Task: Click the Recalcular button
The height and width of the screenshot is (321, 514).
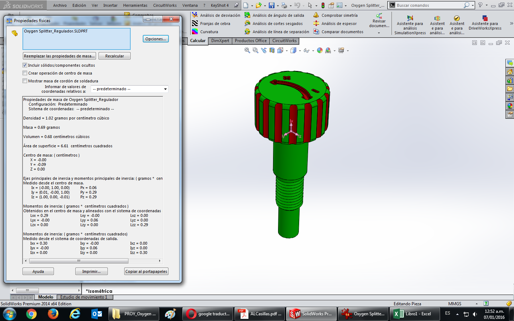Action: (x=115, y=56)
